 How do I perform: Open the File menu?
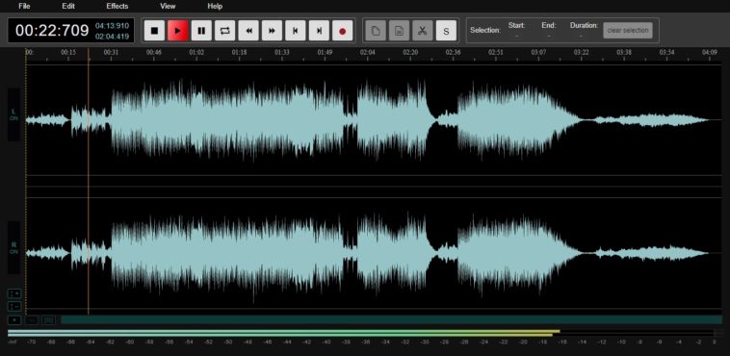[24, 6]
